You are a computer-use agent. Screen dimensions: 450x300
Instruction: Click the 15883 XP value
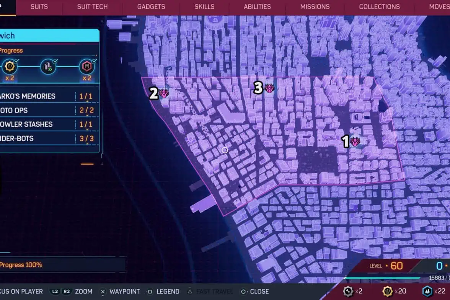pos(436,277)
